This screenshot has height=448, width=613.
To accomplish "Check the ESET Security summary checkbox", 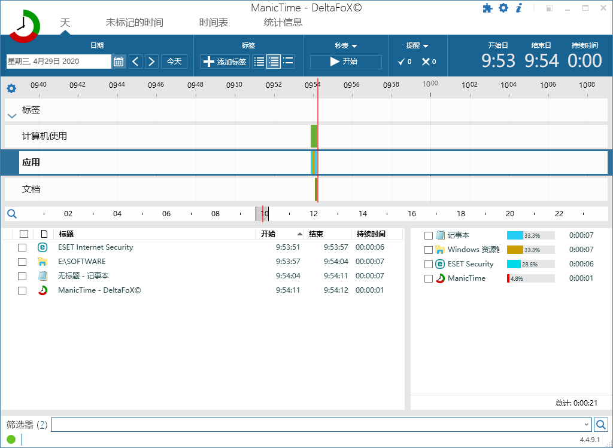I will [429, 264].
